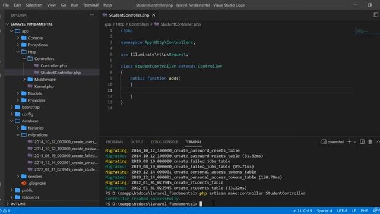Collapse the migrations folder chevron
The image size is (380, 214).
pyautogui.click(x=18, y=135)
